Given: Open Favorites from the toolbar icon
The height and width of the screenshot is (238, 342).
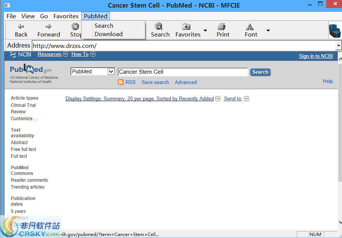Looking at the screenshot, I should click(186, 27).
